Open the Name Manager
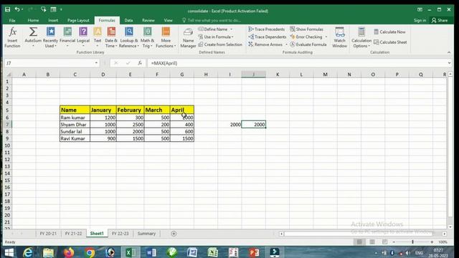459x258 pixels. (x=188, y=37)
